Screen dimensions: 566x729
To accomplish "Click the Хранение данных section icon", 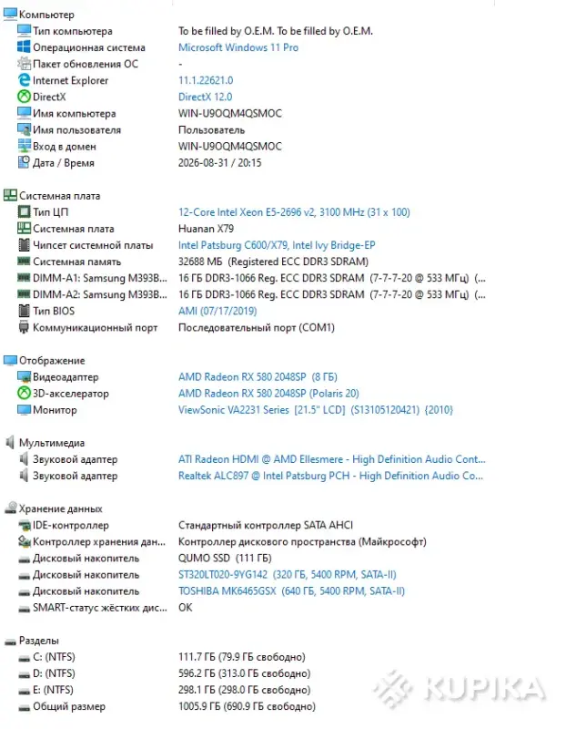I will tap(10, 508).
